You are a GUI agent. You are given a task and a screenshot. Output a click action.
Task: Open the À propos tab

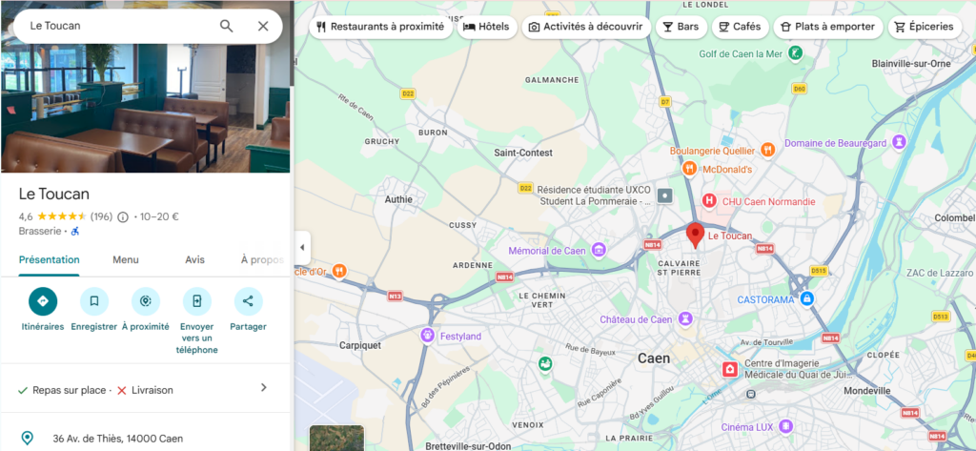click(x=262, y=259)
